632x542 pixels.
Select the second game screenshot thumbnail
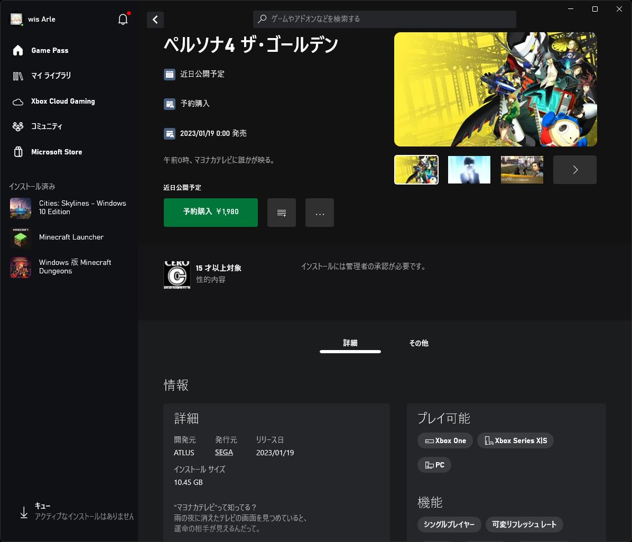point(469,169)
